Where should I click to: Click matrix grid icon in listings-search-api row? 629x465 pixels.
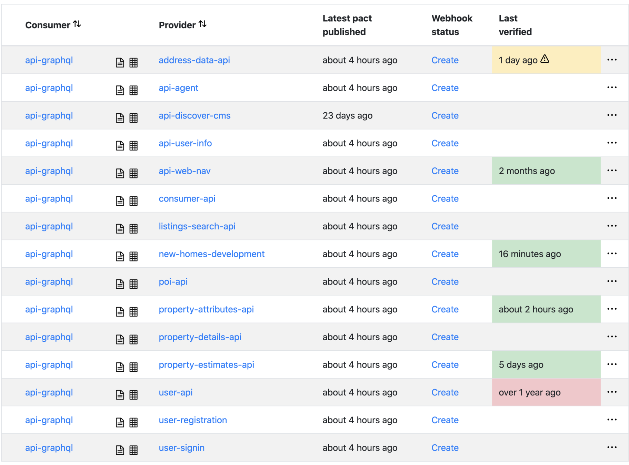(x=133, y=228)
